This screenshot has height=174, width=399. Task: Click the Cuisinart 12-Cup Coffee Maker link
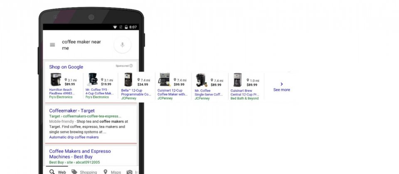tap(172, 92)
